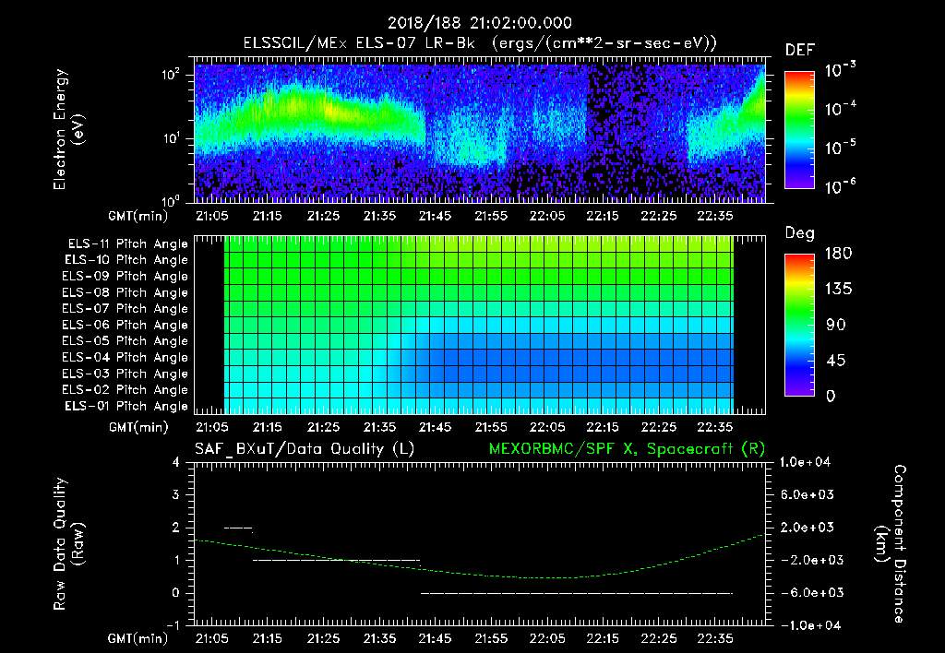The image size is (945, 653).
Task: Click the Deg label above the color bar
Action: click(x=800, y=233)
